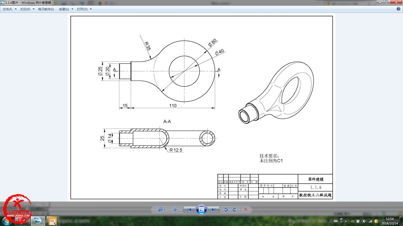The height and width of the screenshot is (226, 403).
Task: Expand the arrow beside 打印(P)
Action: pos(33,9)
